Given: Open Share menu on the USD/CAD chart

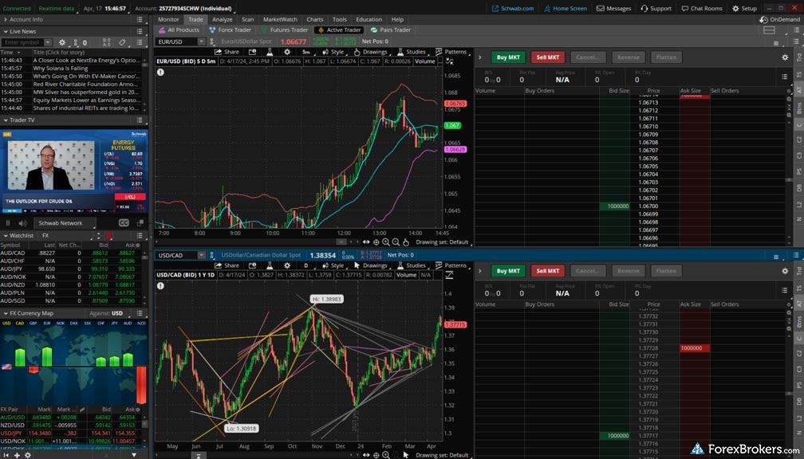Looking at the screenshot, I should 227,265.
